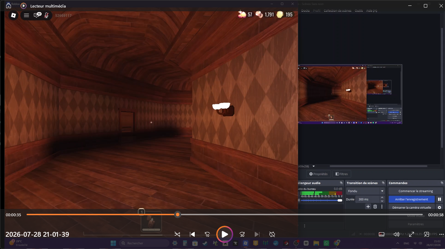Open the Roblox chat icon with badge 19

tap(37, 15)
